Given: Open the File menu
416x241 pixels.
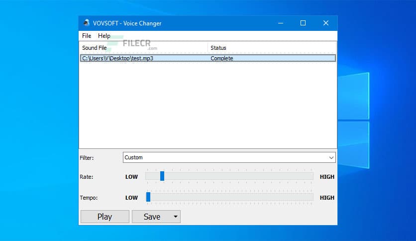Looking at the screenshot, I should (x=87, y=36).
